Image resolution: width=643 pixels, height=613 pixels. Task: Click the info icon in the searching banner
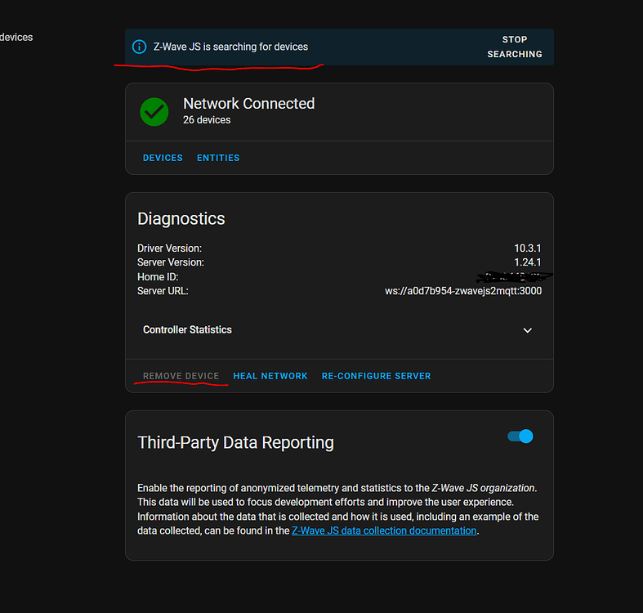pyautogui.click(x=139, y=47)
